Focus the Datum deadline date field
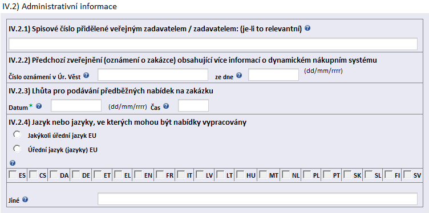 76,105
